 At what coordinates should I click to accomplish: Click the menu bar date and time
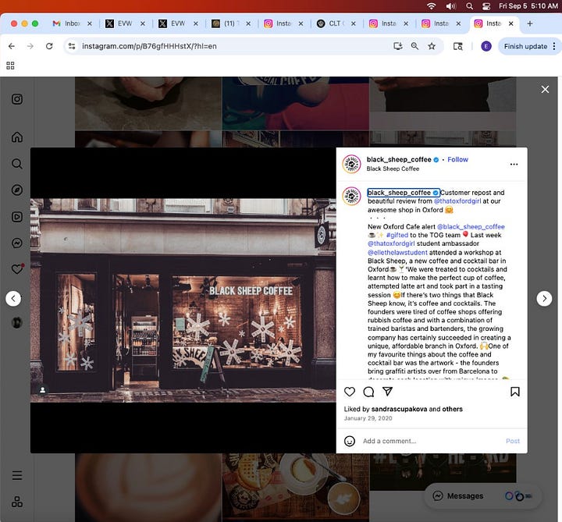tap(528, 6)
